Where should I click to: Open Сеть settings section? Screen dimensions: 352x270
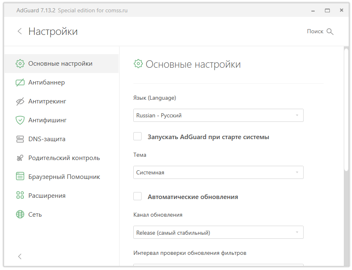62,215
